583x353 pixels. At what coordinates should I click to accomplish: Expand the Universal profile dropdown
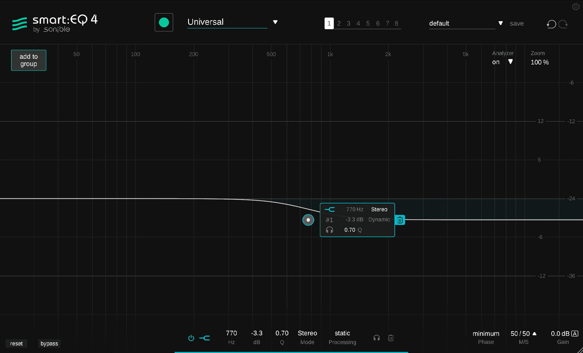pyautogui.click(x=275, y=22)
